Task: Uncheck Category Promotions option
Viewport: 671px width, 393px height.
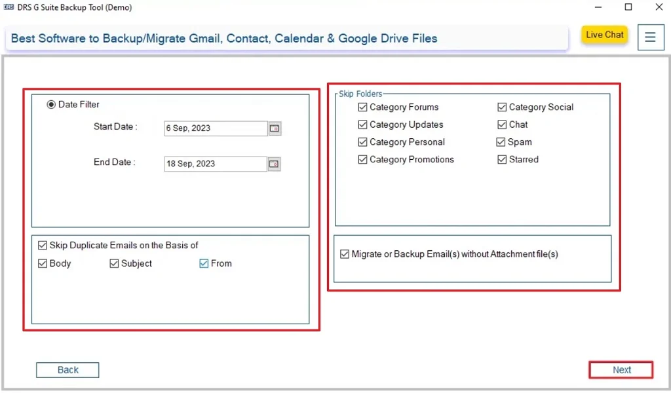Action: coord(363,159)
